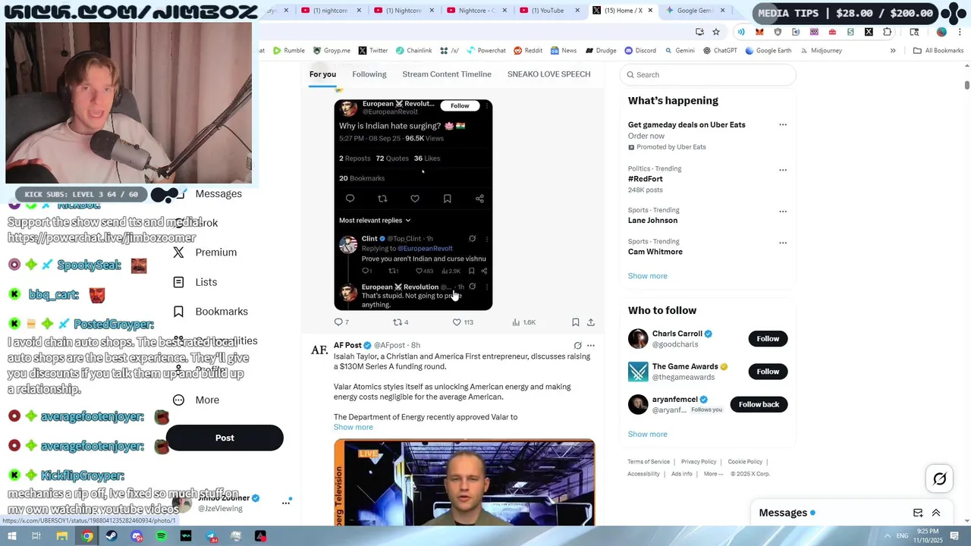
Task: Bookmark this tab with the star icon
Action: 716,32
